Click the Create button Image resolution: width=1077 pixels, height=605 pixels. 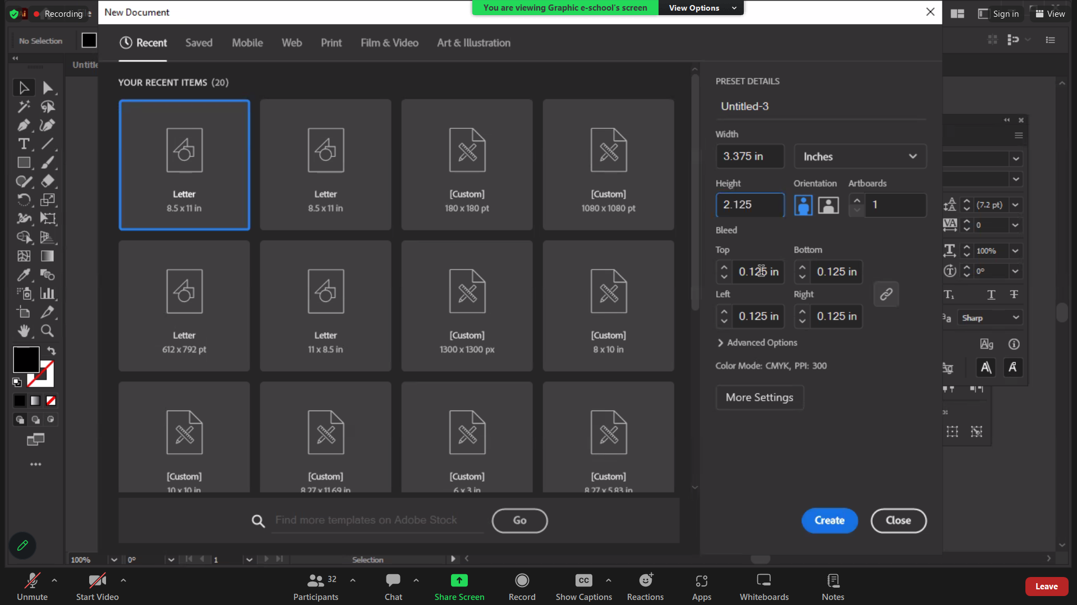(830, 520)
